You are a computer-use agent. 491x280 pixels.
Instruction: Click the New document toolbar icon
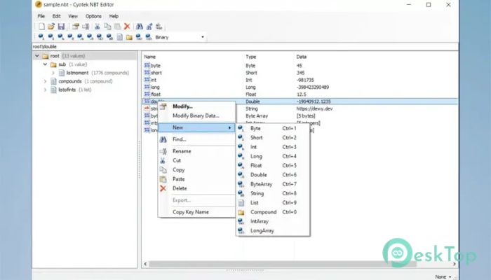coord(41,27)
